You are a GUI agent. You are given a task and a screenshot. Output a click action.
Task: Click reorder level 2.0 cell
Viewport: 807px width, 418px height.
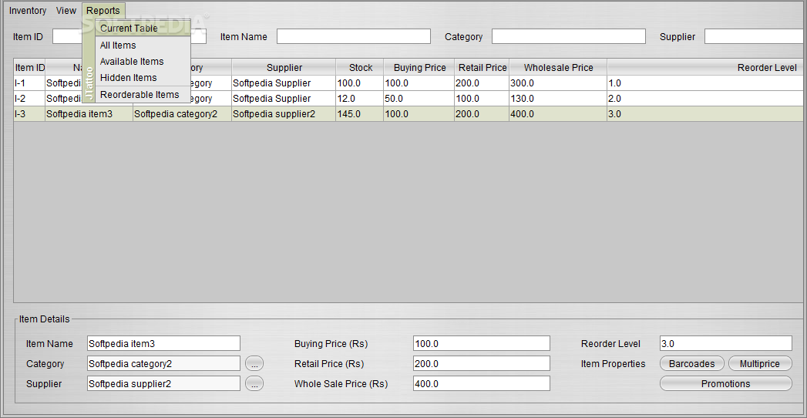point(707,98)
